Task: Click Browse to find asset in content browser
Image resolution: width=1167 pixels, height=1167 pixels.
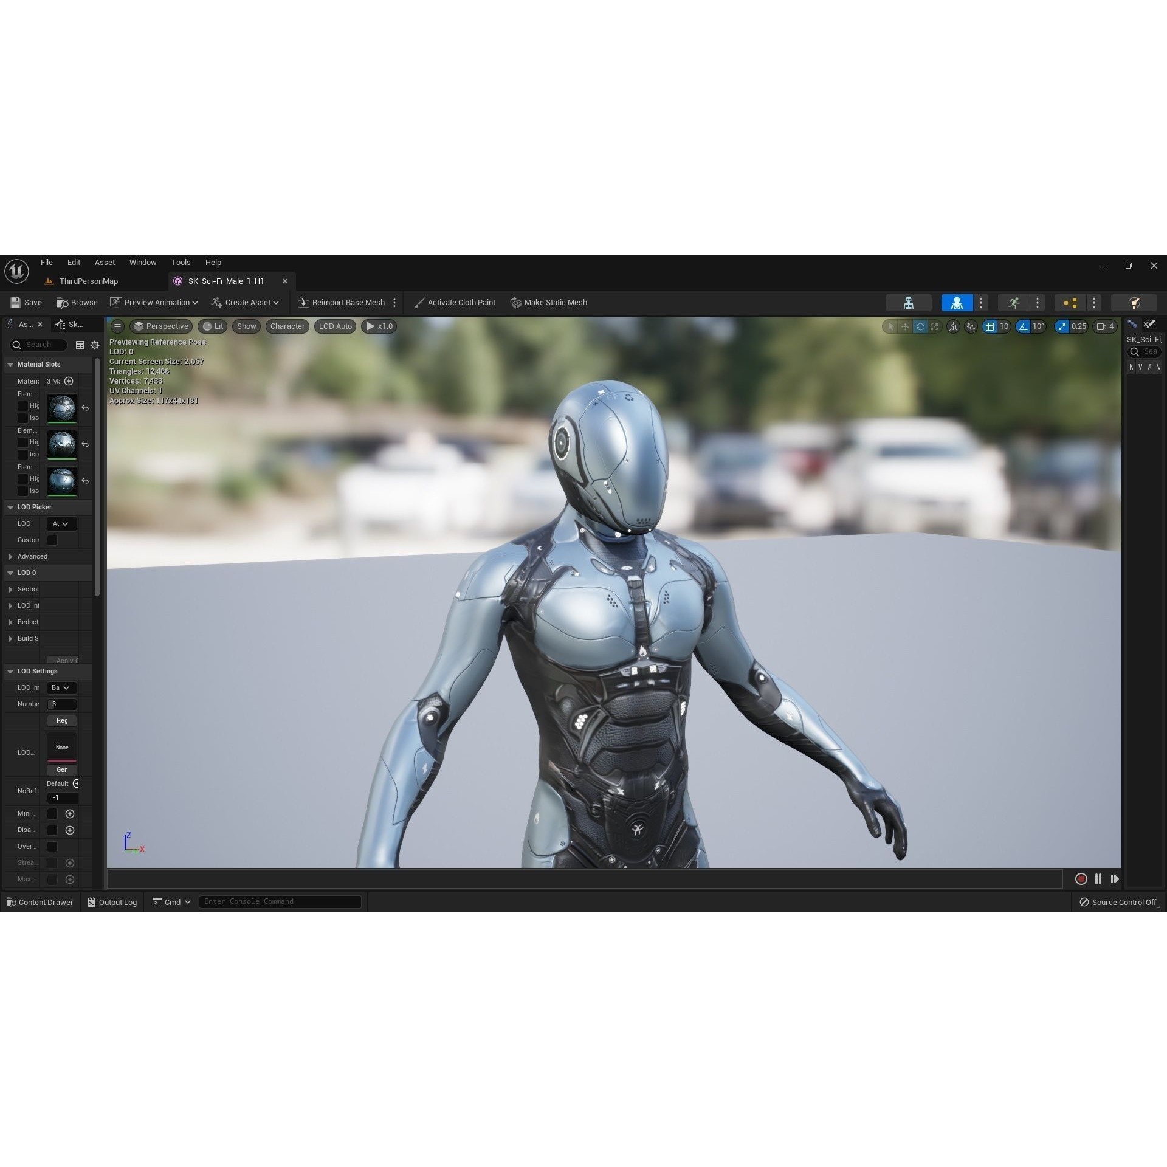Action: click(77, 303)
